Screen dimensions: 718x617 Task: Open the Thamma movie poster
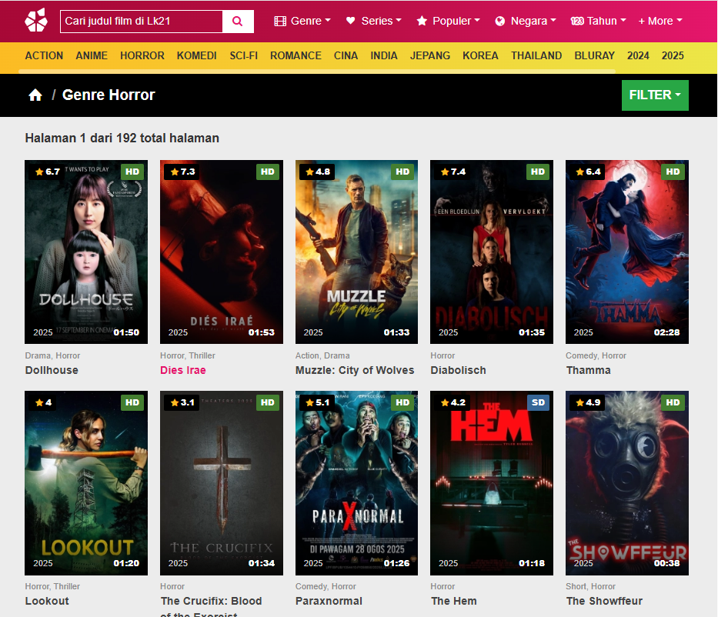coord(627,252)
